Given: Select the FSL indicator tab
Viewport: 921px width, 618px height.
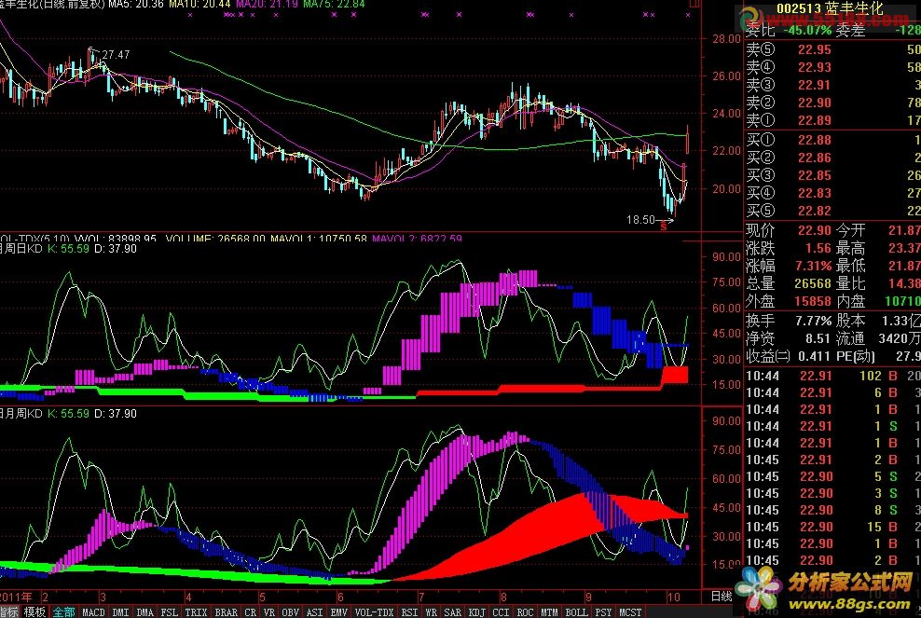Looking at the screenshot, I should tap(169, 611).
